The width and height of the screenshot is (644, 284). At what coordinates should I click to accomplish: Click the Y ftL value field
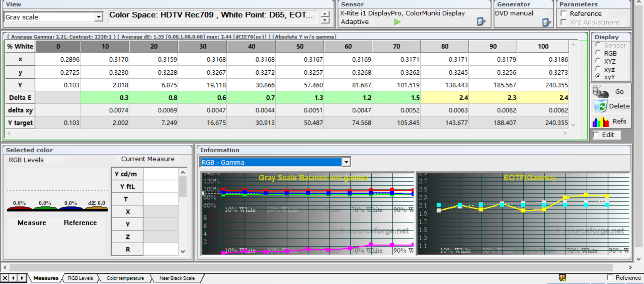161,187
